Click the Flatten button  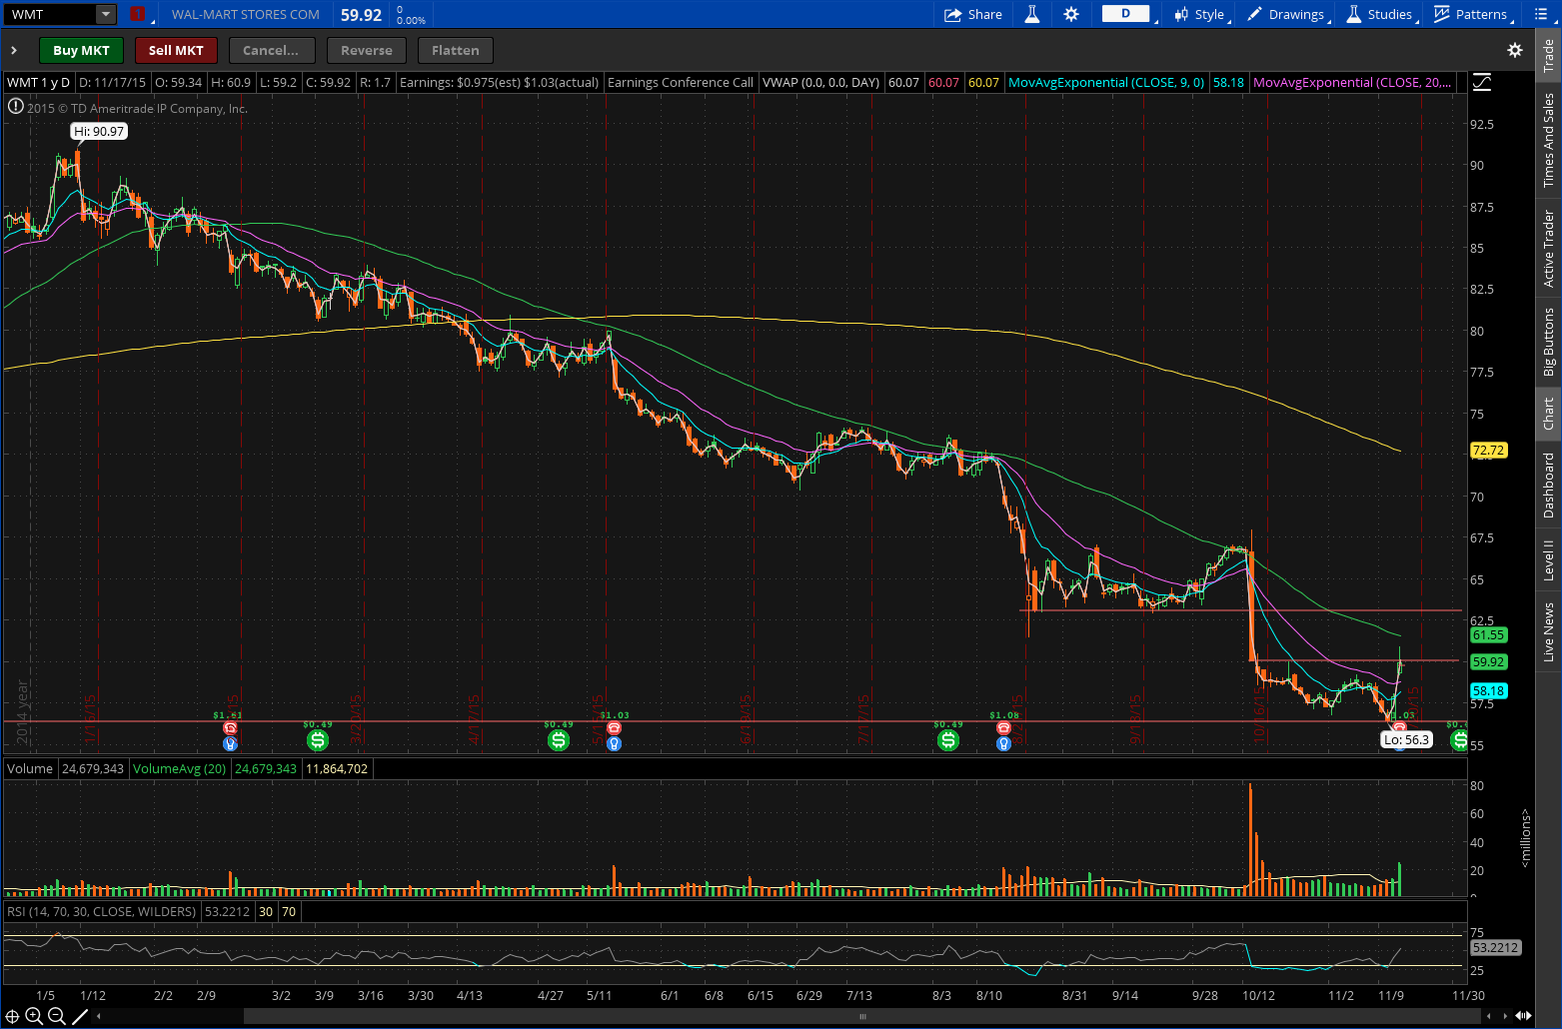coord(455,50)
